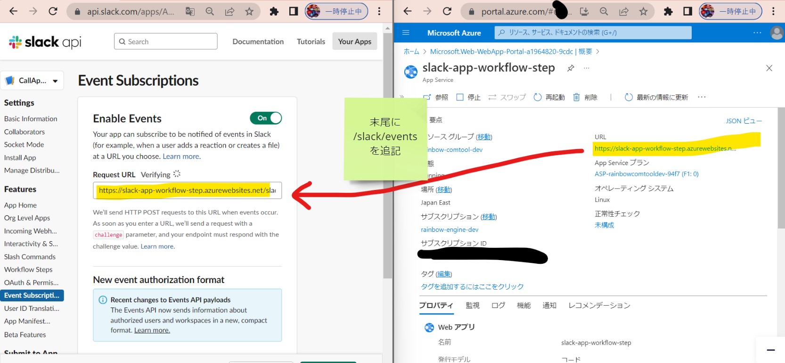Viewport: 785px width, 363px height.
Task: Click back arrow in Slack browser window
Action: [13, 11]
